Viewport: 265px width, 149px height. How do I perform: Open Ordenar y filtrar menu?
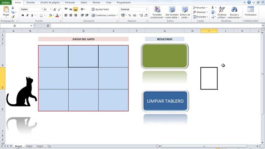tap(222, 12)
